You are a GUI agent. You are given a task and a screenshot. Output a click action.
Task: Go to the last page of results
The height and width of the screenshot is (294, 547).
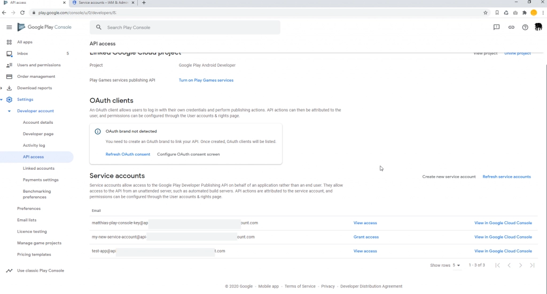coord(532,265)
